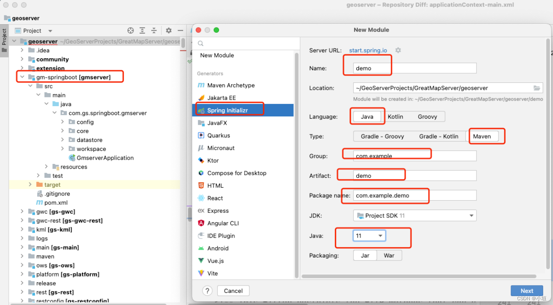Screen dimensions: 553x305
Task: Set type to Maven
Action: (482, 136)
